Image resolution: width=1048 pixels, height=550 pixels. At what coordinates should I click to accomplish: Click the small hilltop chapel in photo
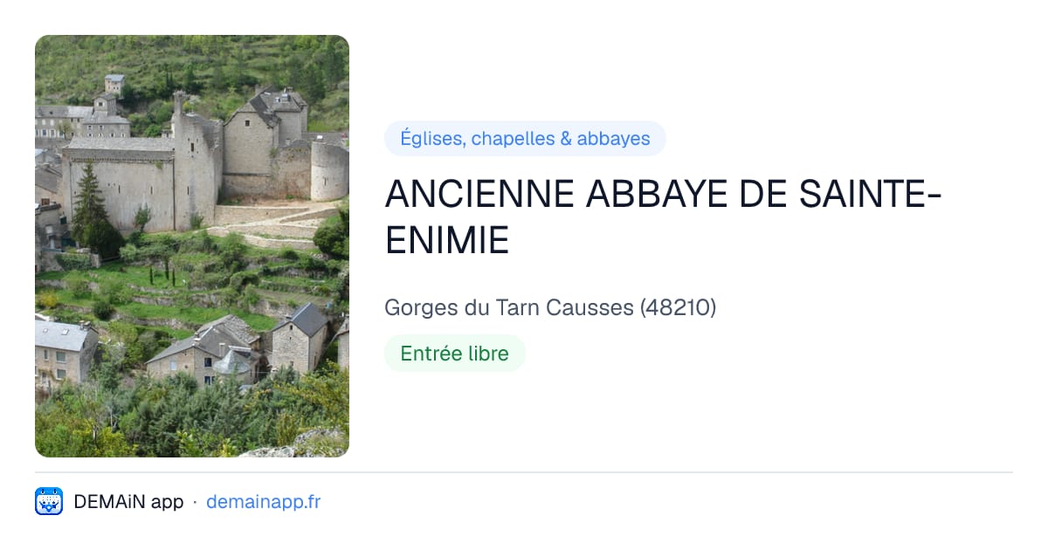[x=114, y=86]
